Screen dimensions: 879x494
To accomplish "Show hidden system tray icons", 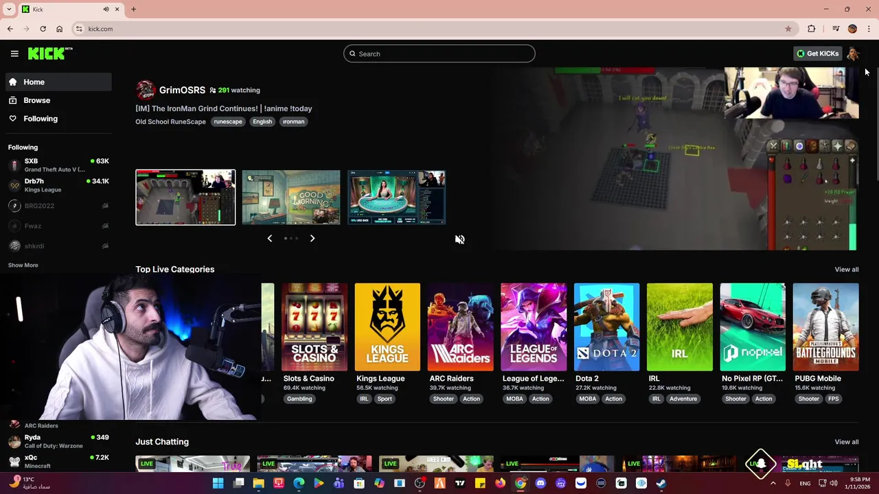I will 773,483.
